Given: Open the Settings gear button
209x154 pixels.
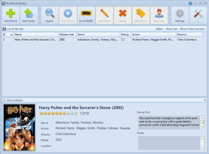Looking at the screenshot, I should [180, 15].
